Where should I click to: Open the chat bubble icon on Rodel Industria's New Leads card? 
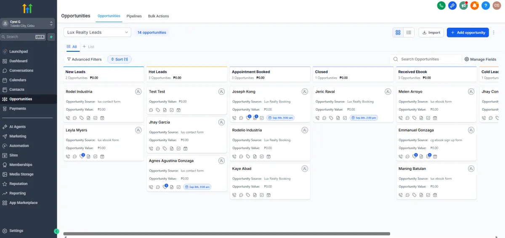pos(74,118)
